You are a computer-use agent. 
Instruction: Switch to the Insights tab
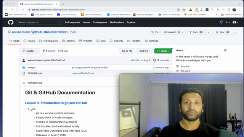pyautogui.click(x=134, y=41)
